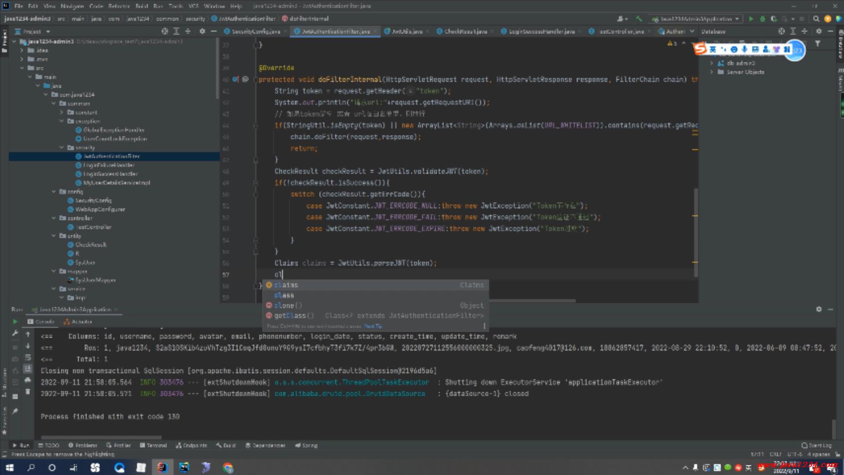Open Chrome from the Windows taskbar
The height and width of the screenshot is (475, 844).
click(228, 468)
